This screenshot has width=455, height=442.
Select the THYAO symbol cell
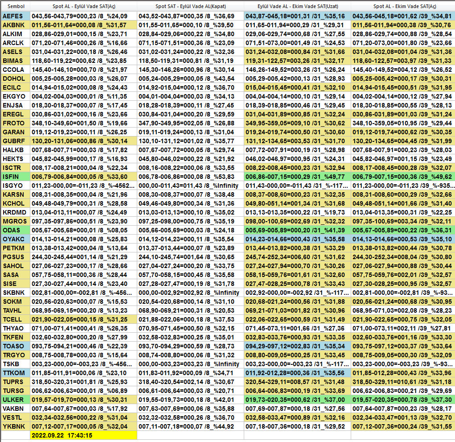click(x=16, y=329)
